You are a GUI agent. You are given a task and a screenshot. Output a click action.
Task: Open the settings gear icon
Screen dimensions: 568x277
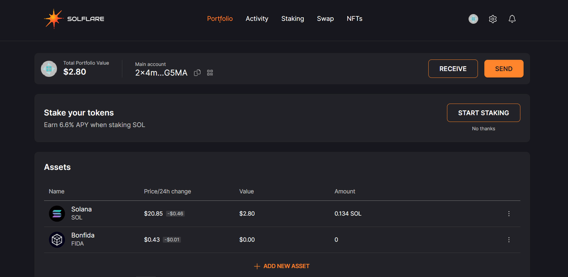coord(493,19)
